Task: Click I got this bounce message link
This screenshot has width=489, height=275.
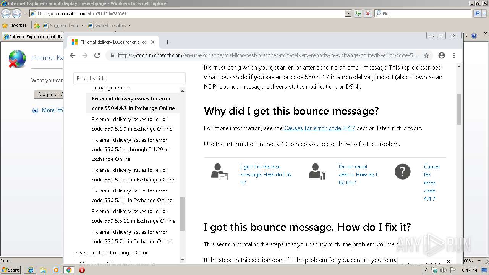Action: tap(266, 175)
